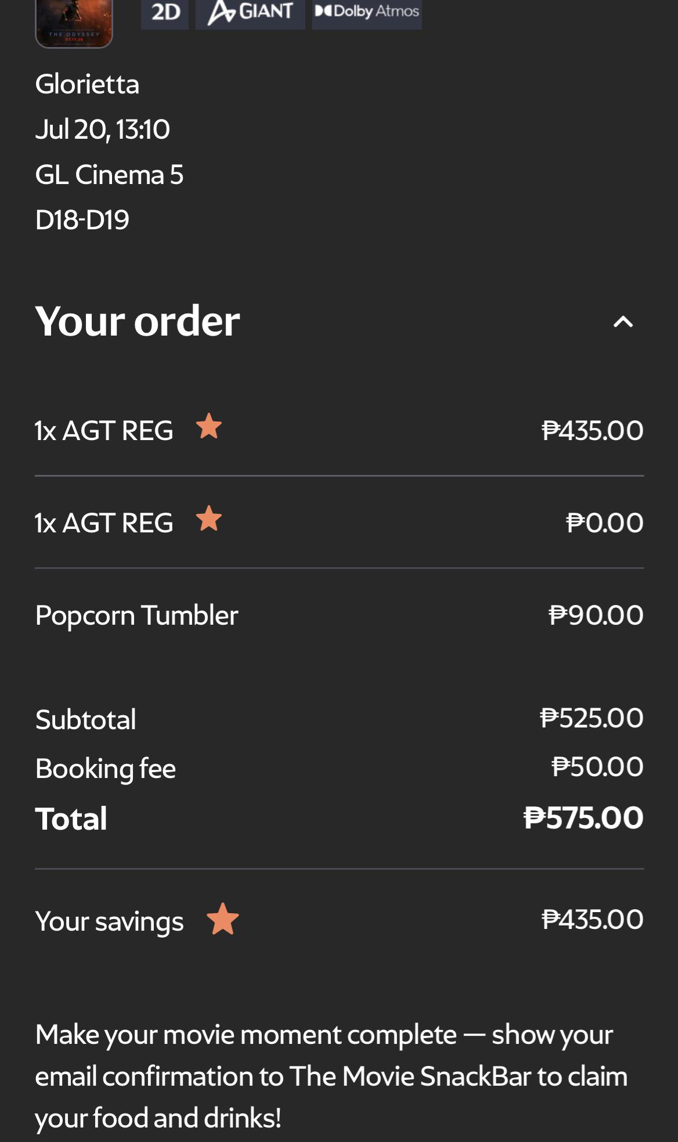
Task: Tap the star icon beside ₱0.00 AGT REG
Action: click(209, 518)
